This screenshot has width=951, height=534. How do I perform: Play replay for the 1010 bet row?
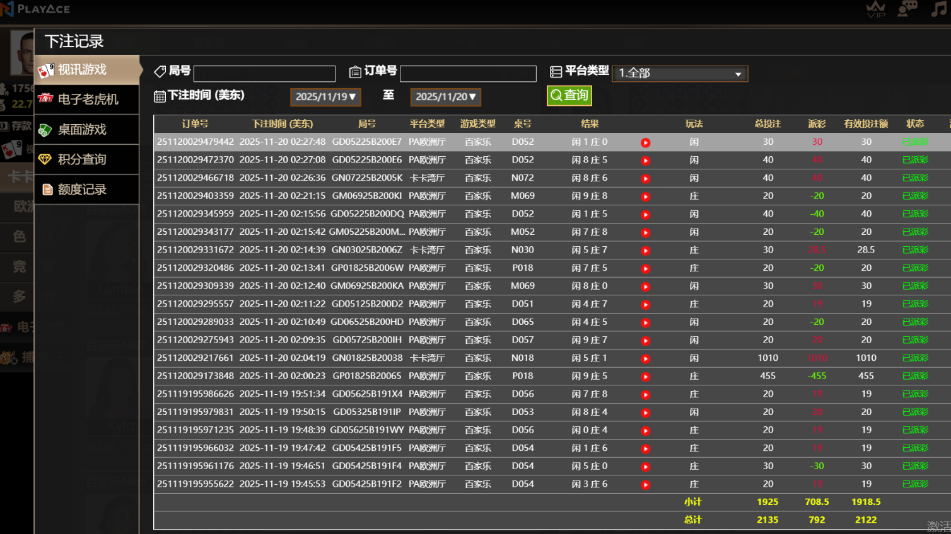pos(645,359)
